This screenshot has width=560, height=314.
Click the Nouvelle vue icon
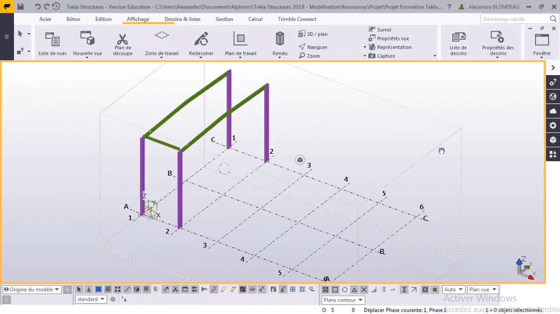(x=87, y=38)
